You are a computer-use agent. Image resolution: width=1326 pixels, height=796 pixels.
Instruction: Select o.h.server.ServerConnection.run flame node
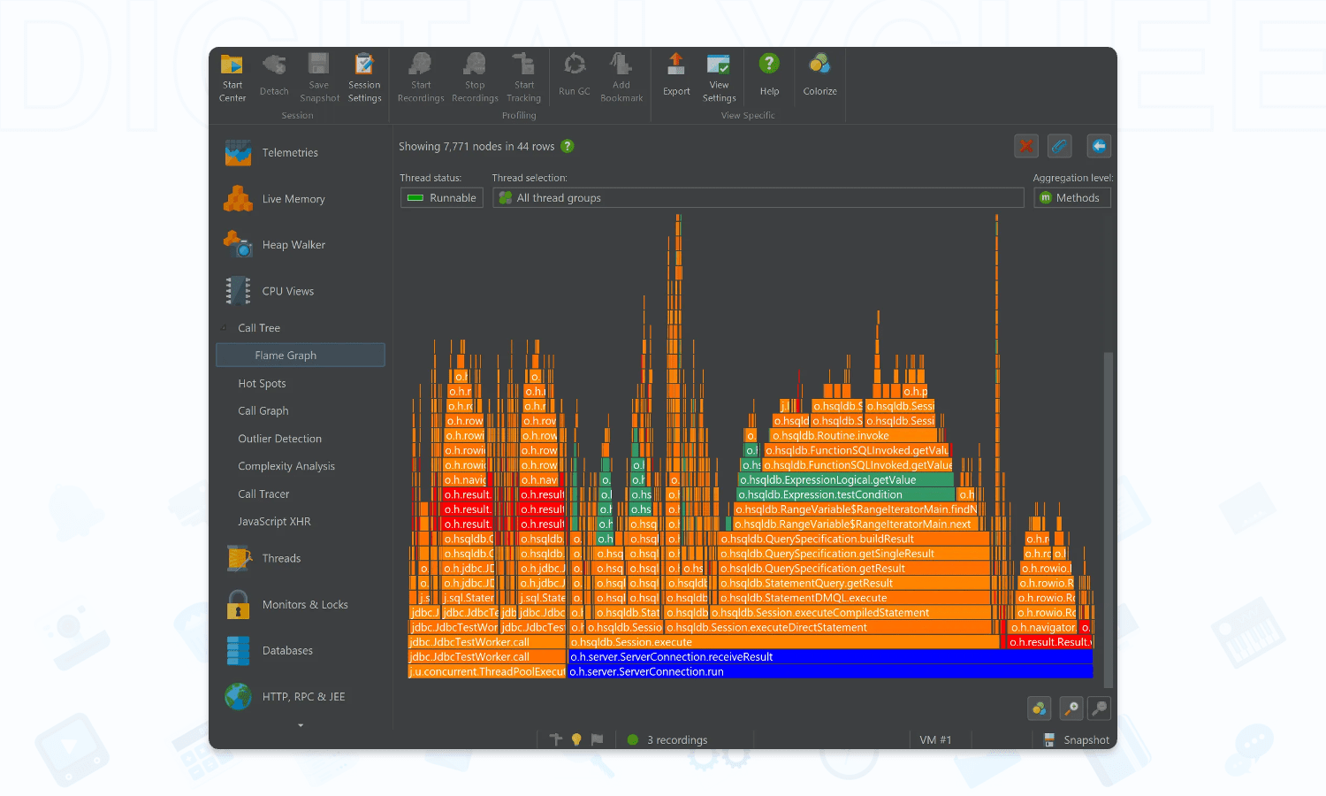click(x=830, y=672)
